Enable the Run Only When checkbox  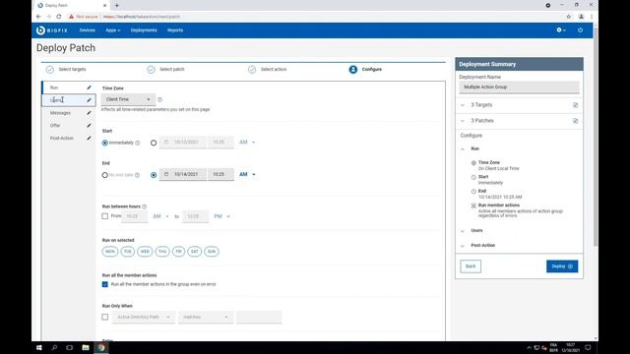click(105, 317)
